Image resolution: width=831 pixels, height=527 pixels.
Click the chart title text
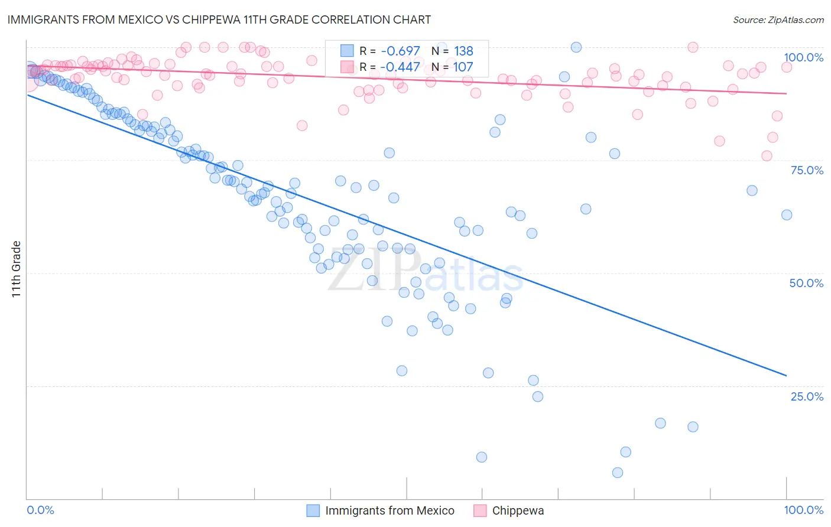(219, 19)
